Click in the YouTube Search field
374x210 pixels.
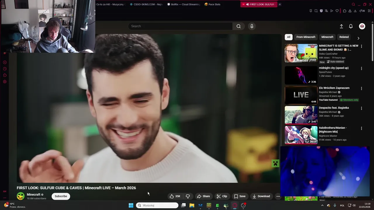click(x=180, y=26)
